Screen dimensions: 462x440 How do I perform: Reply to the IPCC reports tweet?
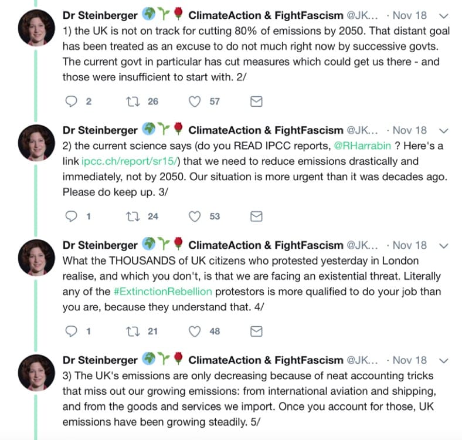[71, 216]
